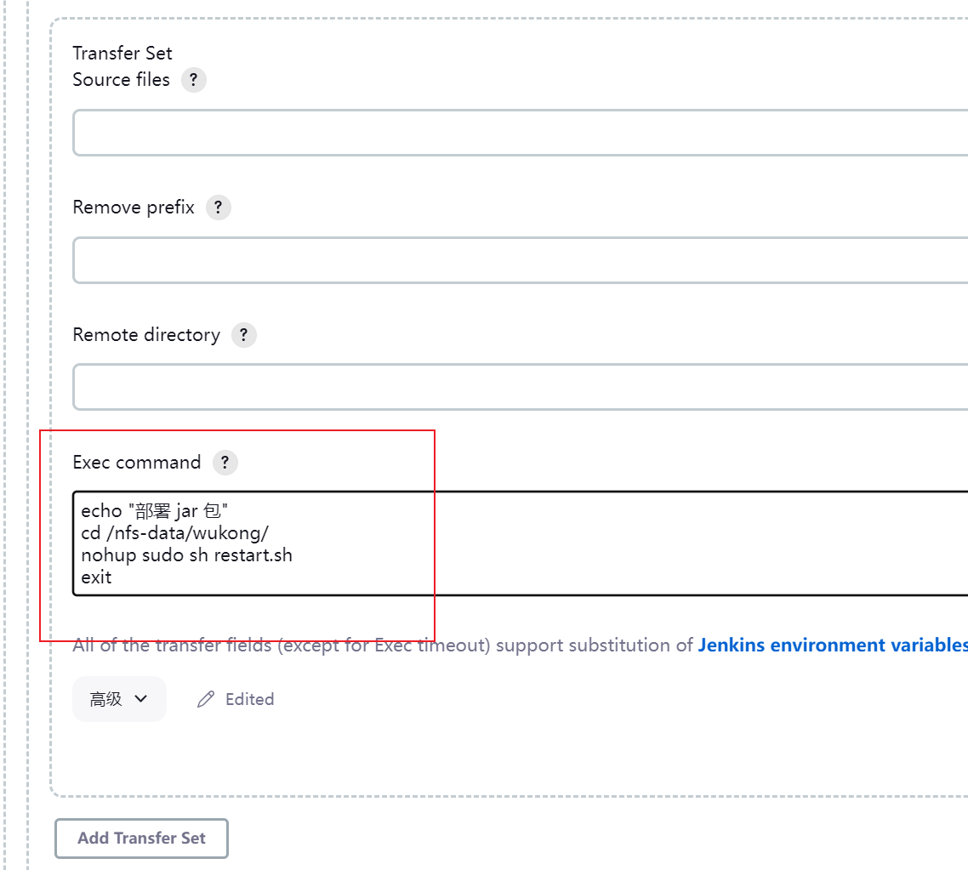The width and height of the screenshot is (968, 870).
Task: Click the Remove prefix label
Action: [134, 208]
